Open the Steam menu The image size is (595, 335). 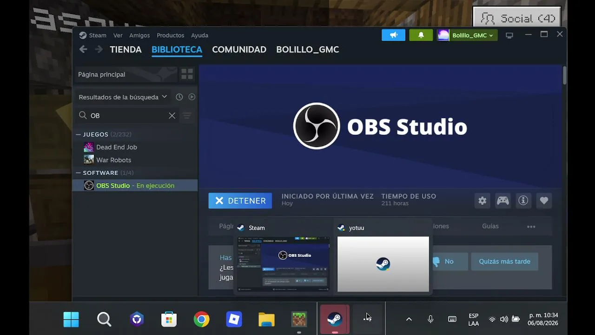[98, 35]
